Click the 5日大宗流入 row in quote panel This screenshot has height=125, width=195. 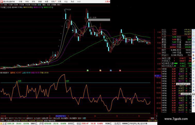coord(177,66)
